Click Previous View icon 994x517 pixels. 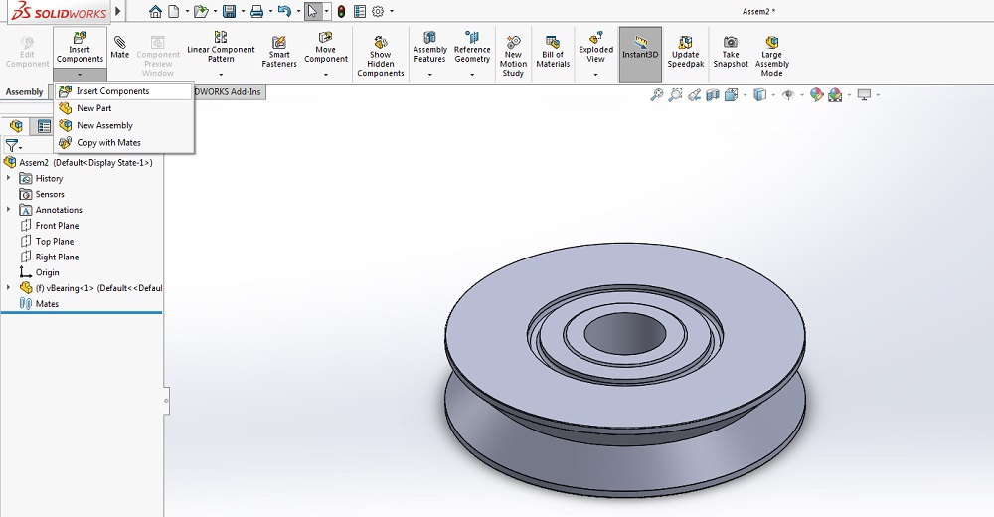click(x=694, y=95)
